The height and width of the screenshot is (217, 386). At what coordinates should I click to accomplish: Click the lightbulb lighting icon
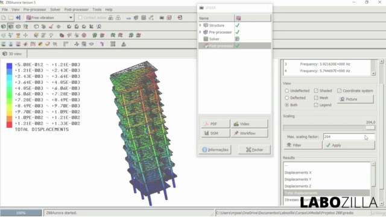pyautogui.click(x=51, y=35)
